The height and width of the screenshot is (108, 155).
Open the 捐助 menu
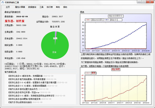(65, 7)
